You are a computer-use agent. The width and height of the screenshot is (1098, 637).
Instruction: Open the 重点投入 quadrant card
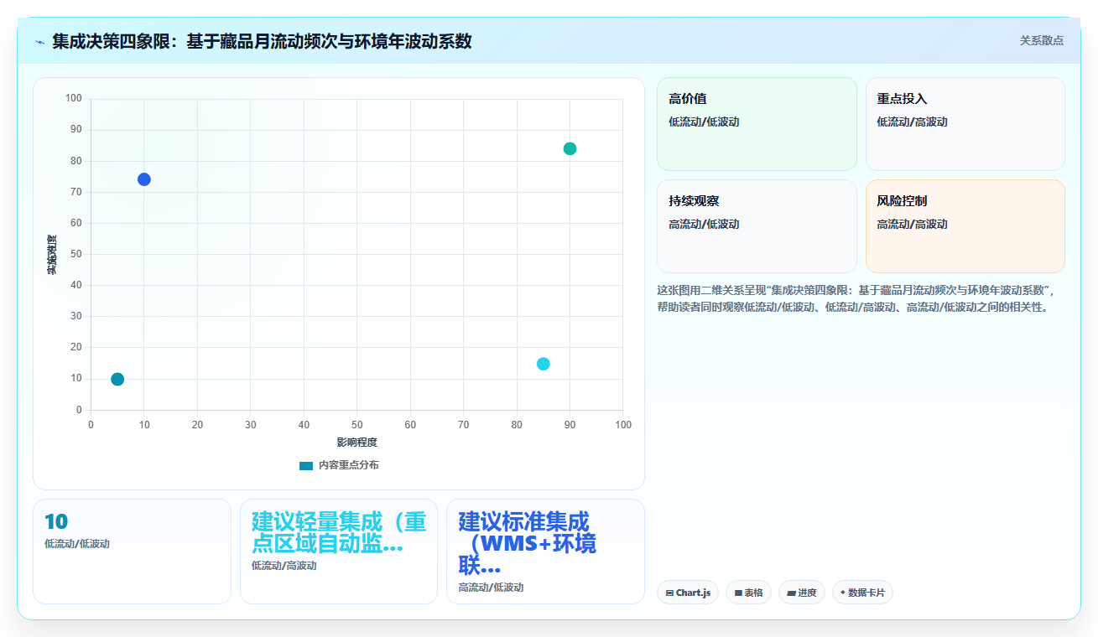pyautogui.click(x=965, y=124)
